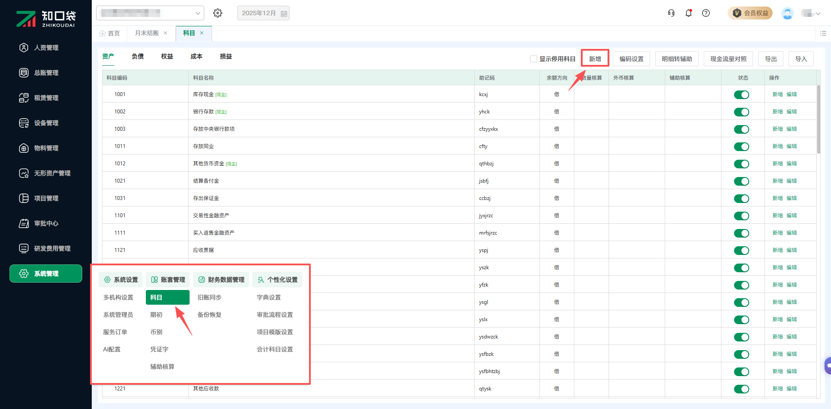Open the 会员权益 membership badge
The height and width of the screenshot is (409, 831).
[x=750, y=13]
